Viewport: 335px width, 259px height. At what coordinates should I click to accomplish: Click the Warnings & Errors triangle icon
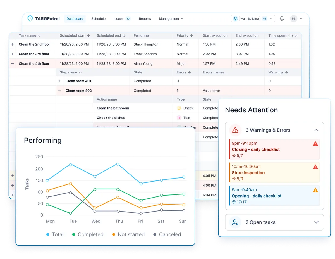235,130
